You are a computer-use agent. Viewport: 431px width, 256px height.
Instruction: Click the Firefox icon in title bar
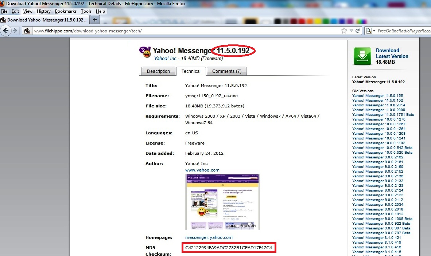click(x=2, y=4)
